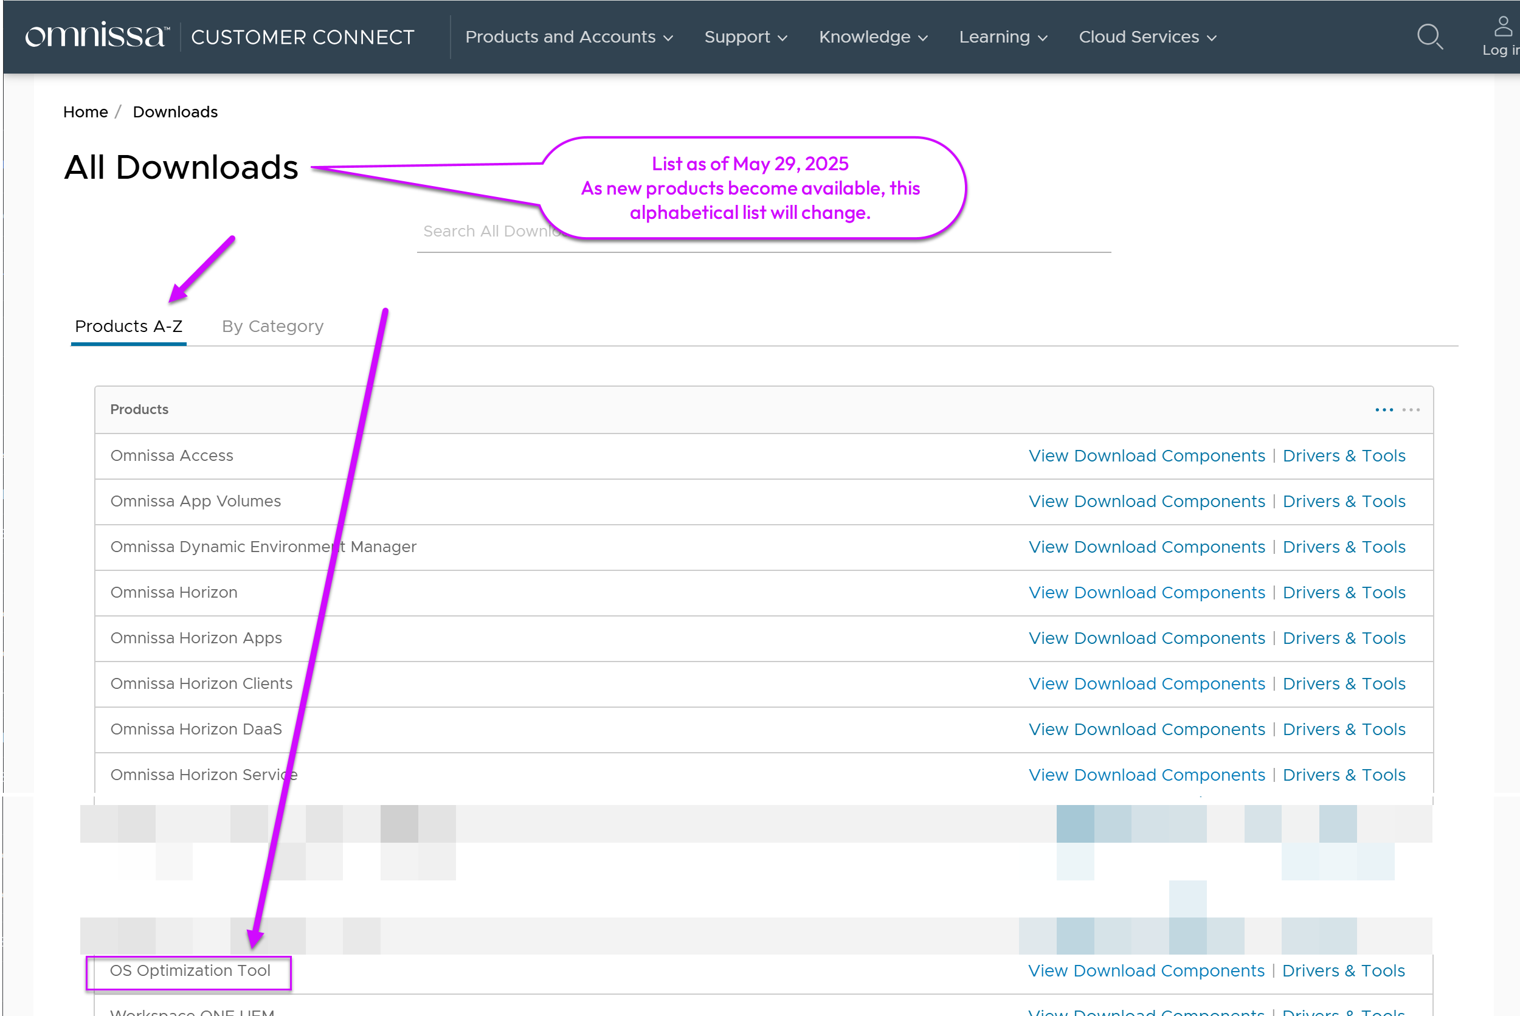Image resolution: width=1520 pixels, height=1016 pixels.
Task: Click the All Downloads heading
Action: tap(181, 167)
